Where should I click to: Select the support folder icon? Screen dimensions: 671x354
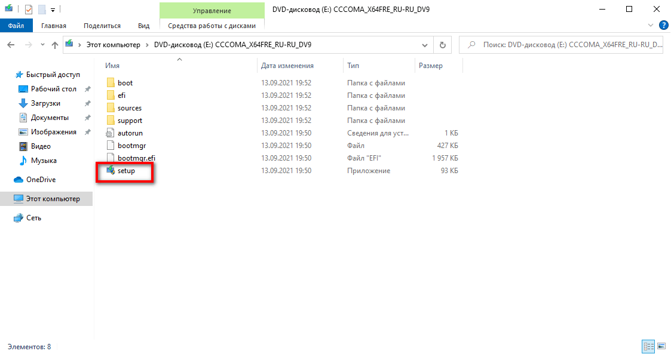pyautogui.click(x=111, y=120)
